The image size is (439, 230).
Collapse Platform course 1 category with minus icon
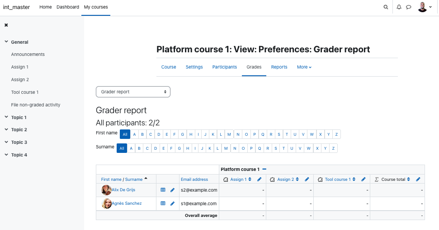[264, 169]
